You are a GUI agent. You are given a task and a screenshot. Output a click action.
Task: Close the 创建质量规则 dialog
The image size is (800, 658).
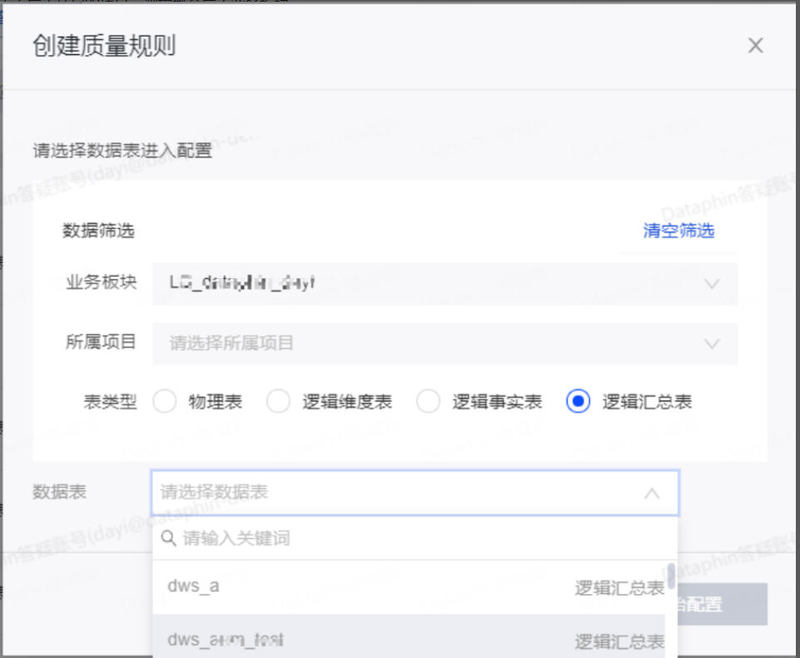click(755, 46)
